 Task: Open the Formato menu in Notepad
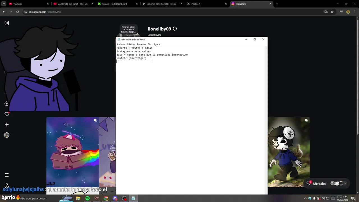141,44
